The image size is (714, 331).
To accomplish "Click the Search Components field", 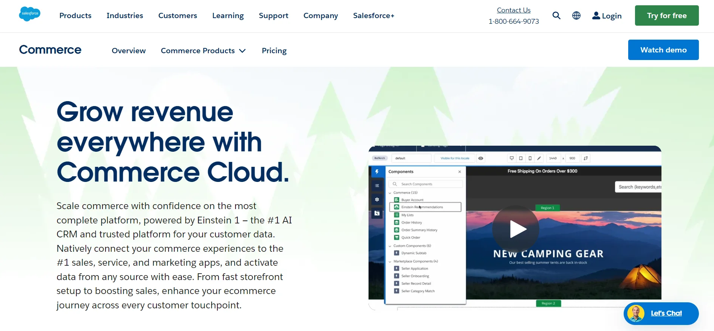I will point(426,184).
